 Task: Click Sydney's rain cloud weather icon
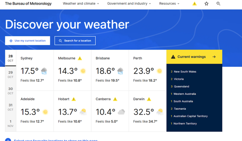click(x=44, y=71)
